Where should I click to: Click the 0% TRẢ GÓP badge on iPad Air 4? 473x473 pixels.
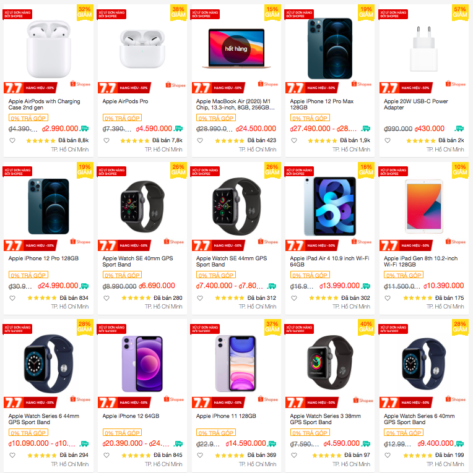click(x=310, y=275)
